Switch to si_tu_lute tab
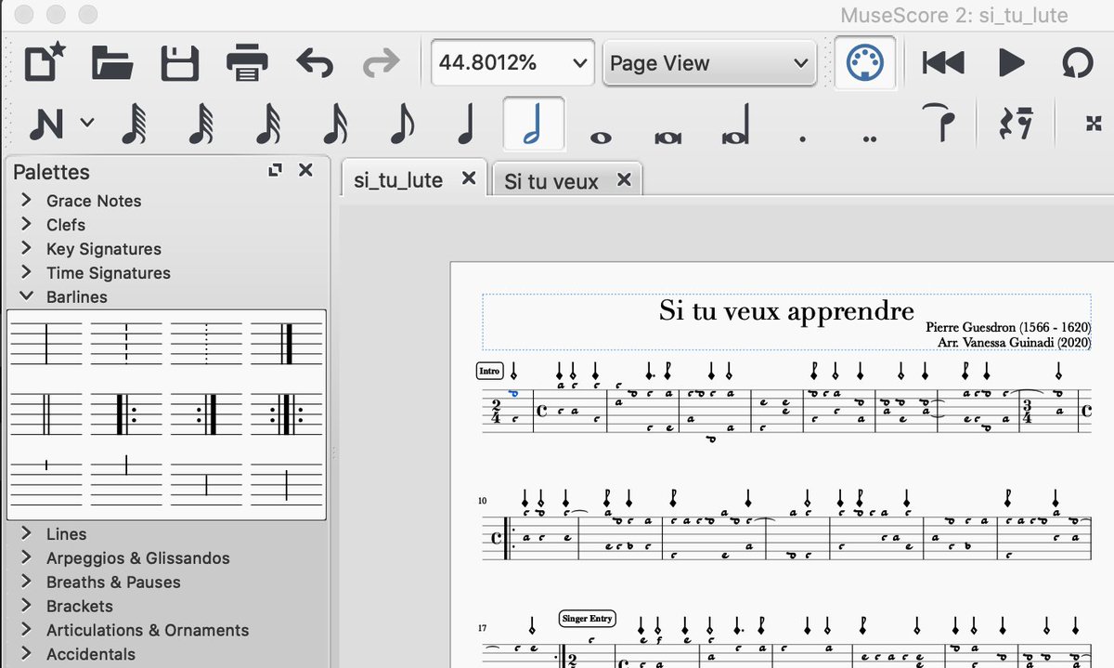Screen dimensions: 1114x668 coord(398,180)
